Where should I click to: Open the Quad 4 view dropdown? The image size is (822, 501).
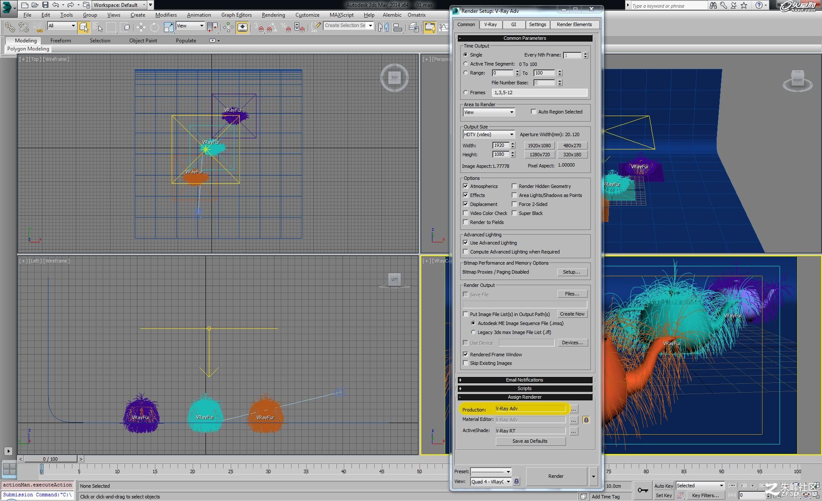point(491,482)
